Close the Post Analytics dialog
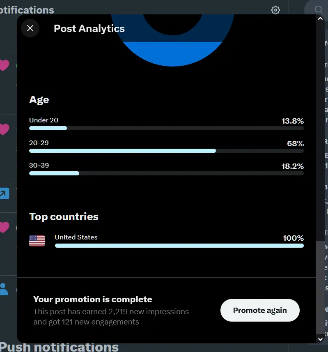 point(30,28)
